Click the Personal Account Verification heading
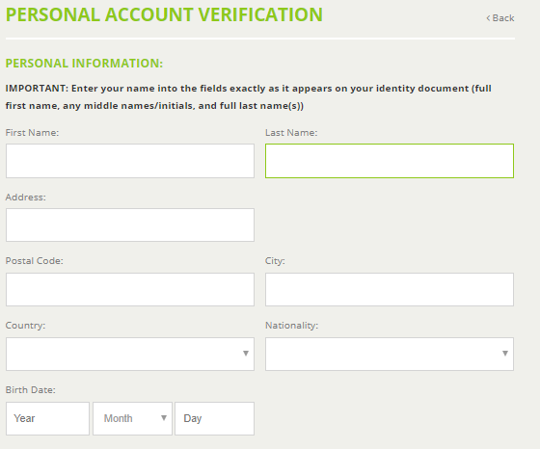540x449 pixels. 164,14
